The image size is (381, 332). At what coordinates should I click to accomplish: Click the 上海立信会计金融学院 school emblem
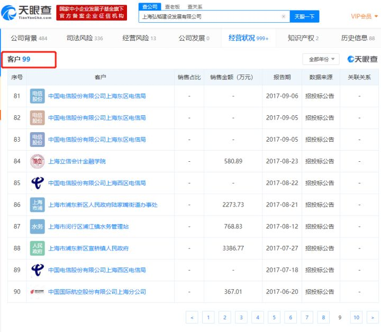[x=37, y=161]
